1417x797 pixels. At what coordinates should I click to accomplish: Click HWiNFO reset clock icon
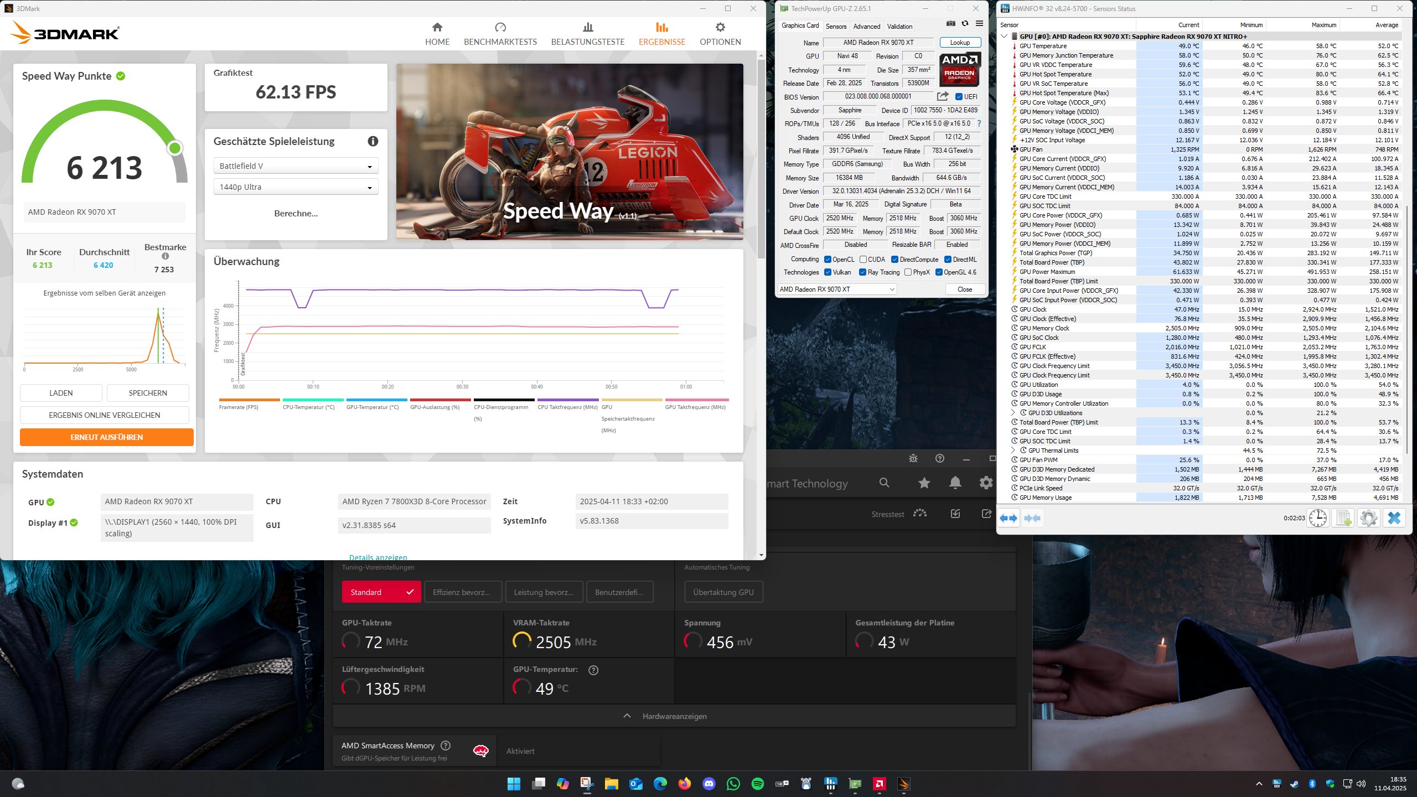tap(1318, 518)
